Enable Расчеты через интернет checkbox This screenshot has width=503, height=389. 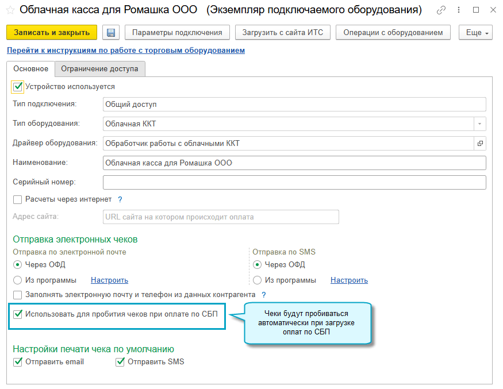[18, 199]
